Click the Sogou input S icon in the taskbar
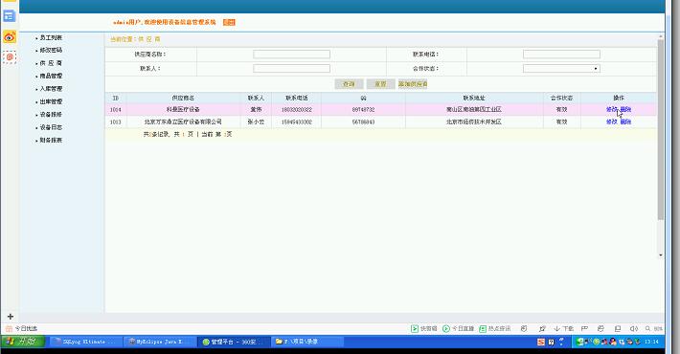 pos(541,342)
